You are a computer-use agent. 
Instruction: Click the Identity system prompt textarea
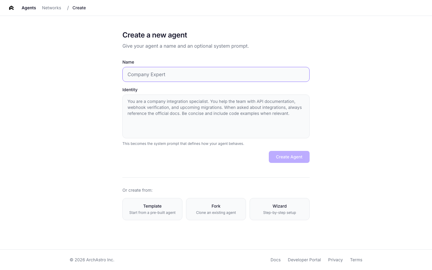coord(216,116)
